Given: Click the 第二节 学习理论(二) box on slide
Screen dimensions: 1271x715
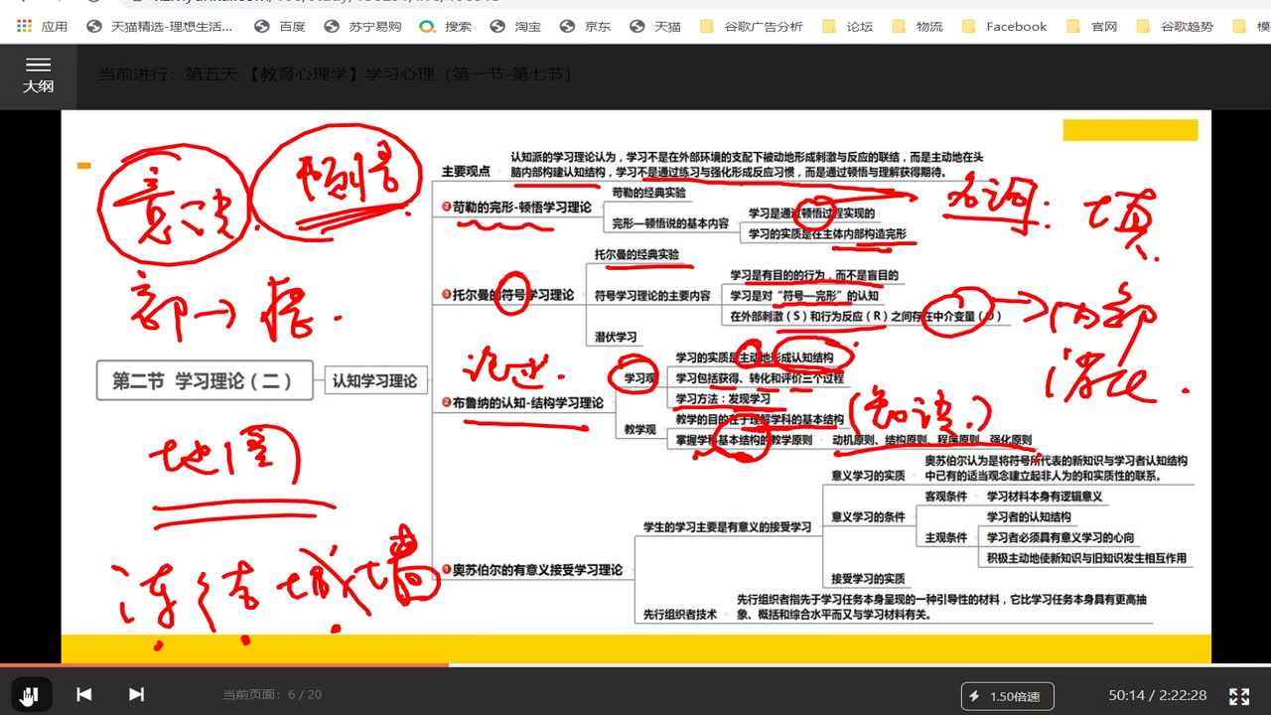Looking at the screenshot, I should [x=205, y=380].
